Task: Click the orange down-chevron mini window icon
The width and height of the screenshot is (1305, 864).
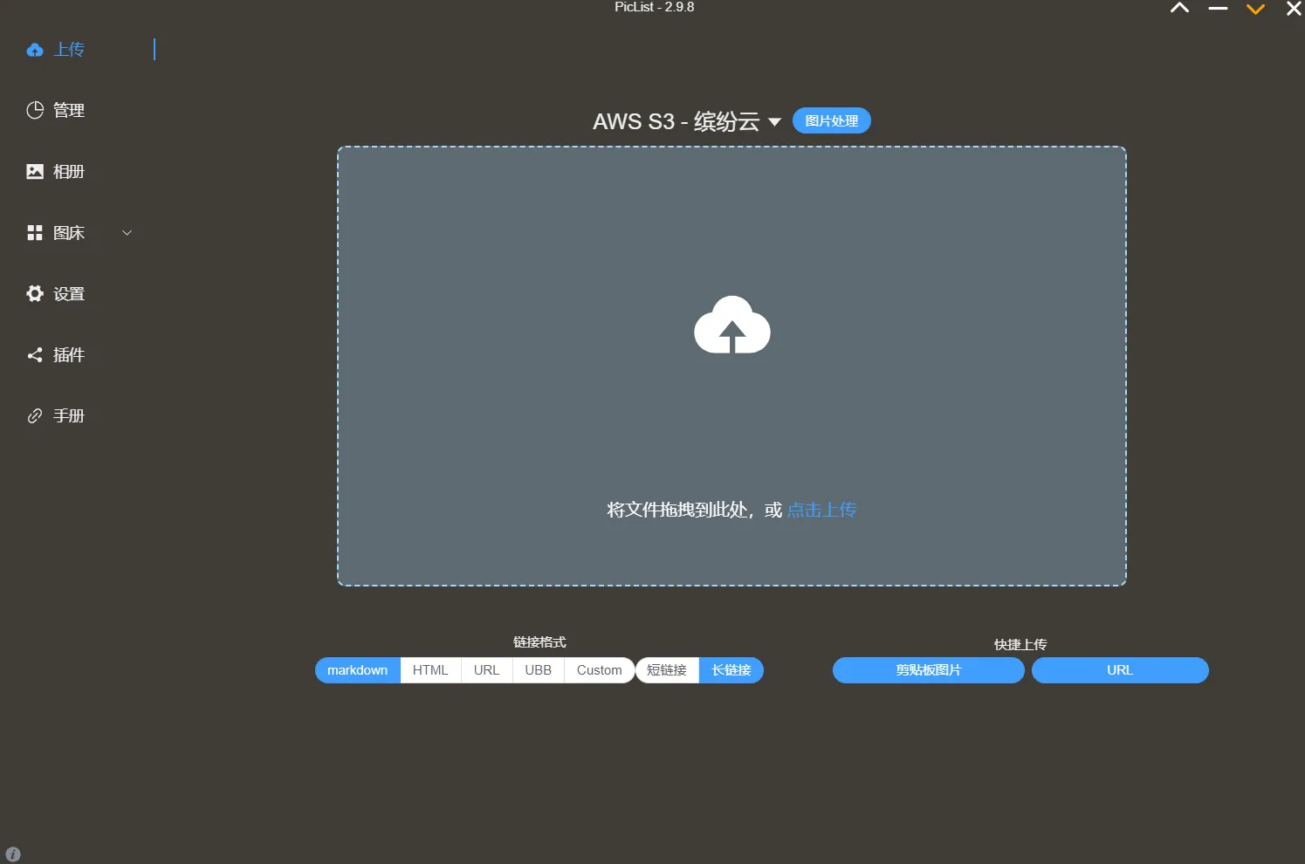Action: coord(1255,9)
